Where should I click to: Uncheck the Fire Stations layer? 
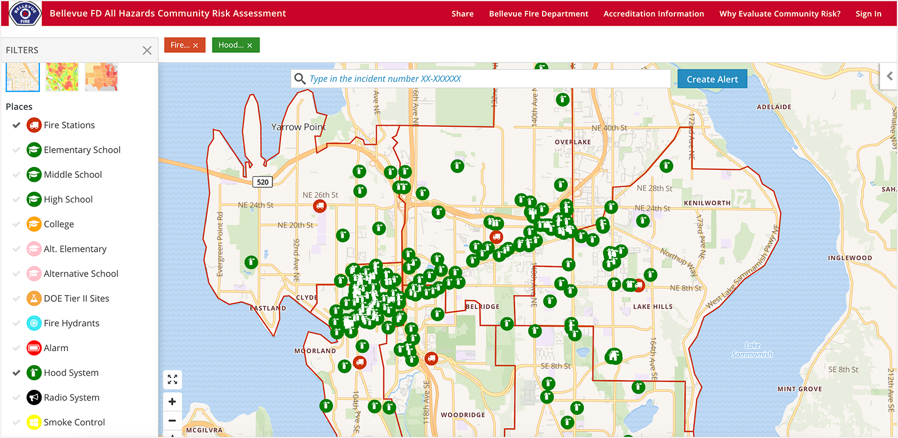click(x=17, y=125)
